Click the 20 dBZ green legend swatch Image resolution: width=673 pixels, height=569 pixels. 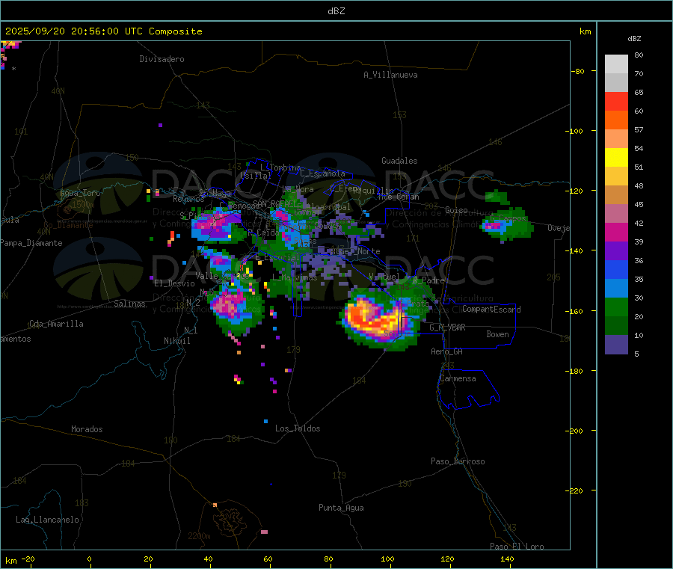click(616, 307)
